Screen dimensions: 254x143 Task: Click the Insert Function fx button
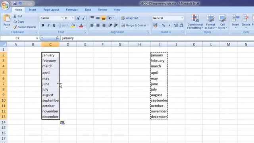click(x=57, y=38)
